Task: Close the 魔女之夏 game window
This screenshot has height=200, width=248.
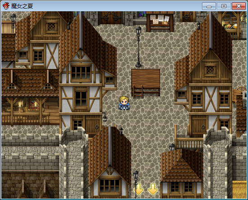Action: click(239, 6)
